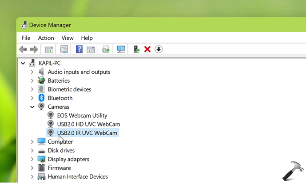The width and height of the screenshot is (306, 183).
Task: Select Audio inputs and outputs label
Action: [79, 72]
